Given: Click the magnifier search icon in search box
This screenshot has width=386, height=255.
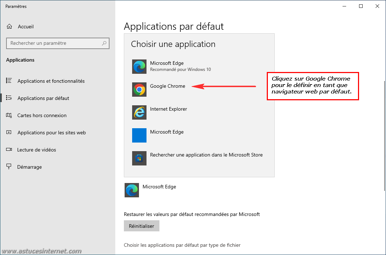Looking at the screenshot, I should pos(104,43).
